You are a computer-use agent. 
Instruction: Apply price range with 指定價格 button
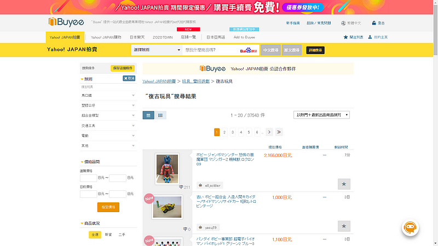click(108, 207)
